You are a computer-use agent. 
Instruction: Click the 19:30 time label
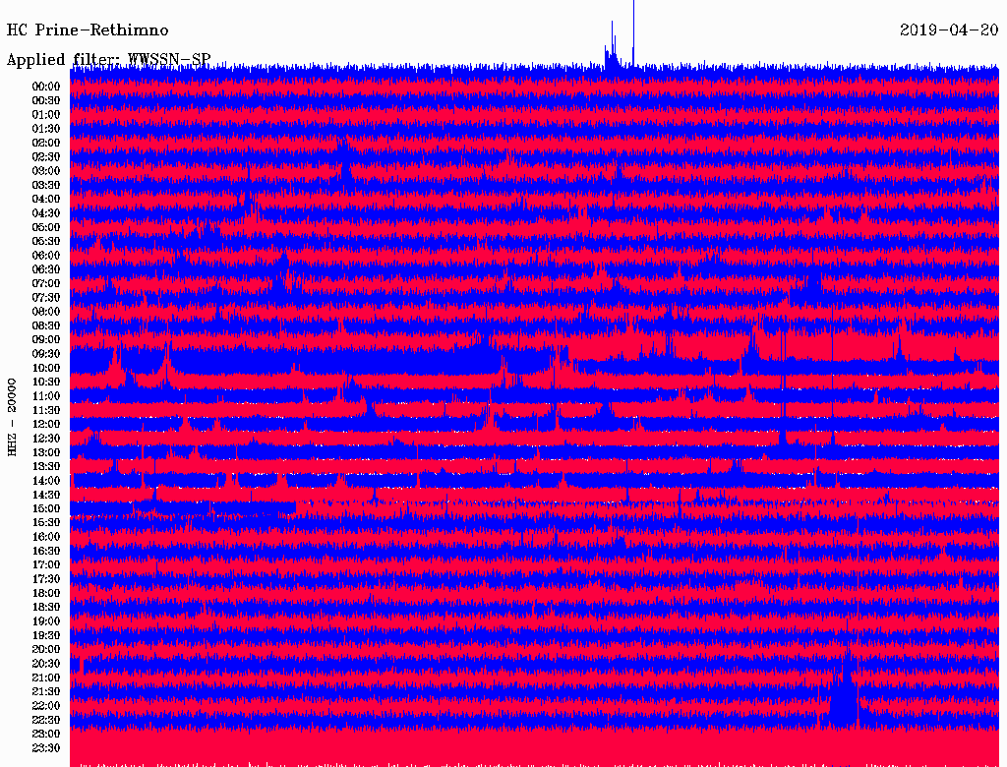46,635
